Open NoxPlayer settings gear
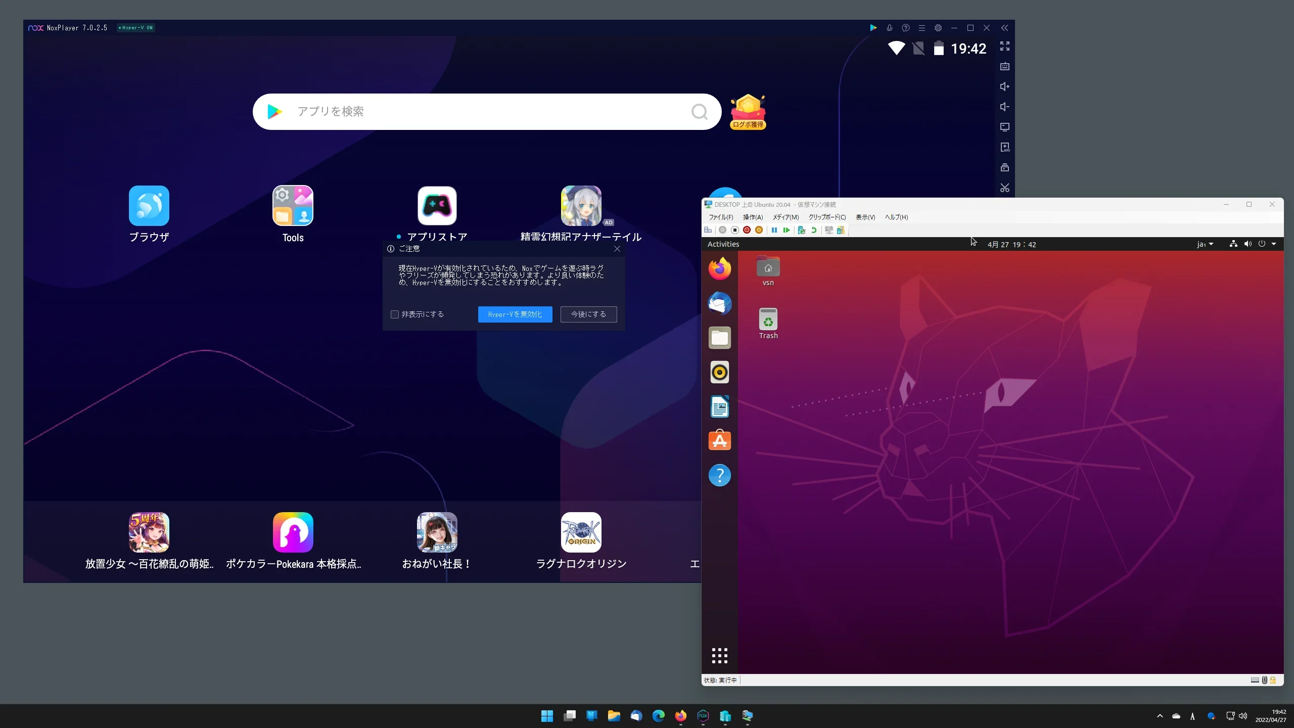Image resolution: width=1294 pixels, height=728 pixels. click(938, 28)
